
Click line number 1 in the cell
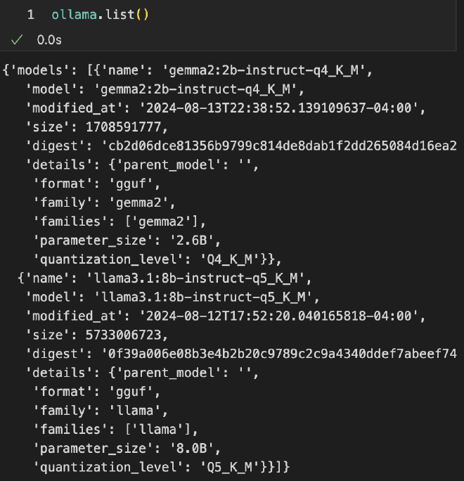(x=31, y=14)
